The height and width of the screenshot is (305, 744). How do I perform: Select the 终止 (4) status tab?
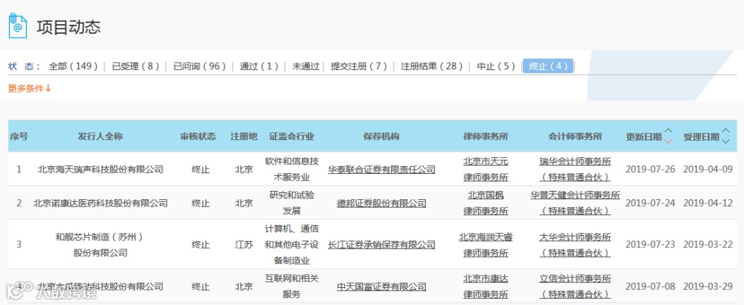tap(548, 66)
